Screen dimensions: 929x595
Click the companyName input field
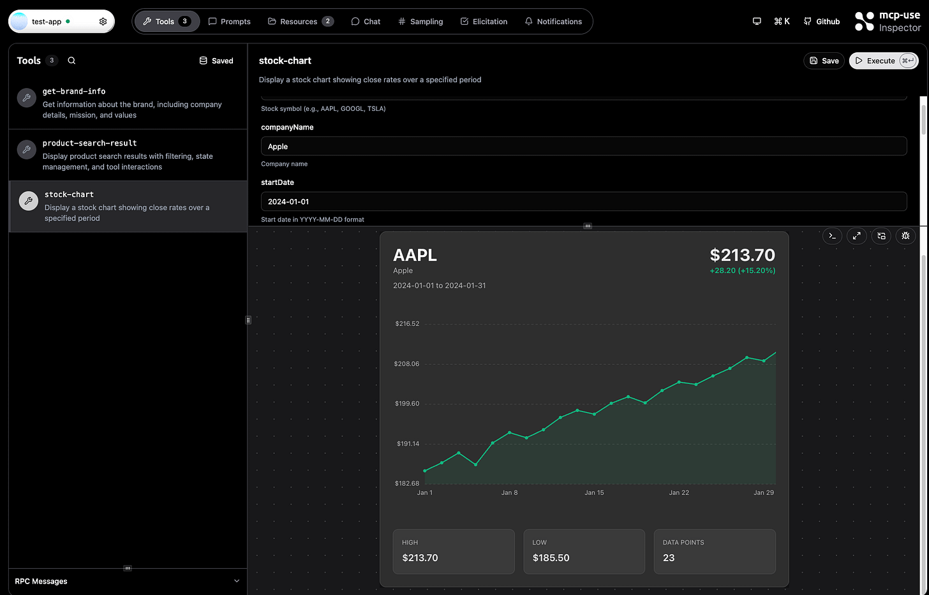(584, 146)
